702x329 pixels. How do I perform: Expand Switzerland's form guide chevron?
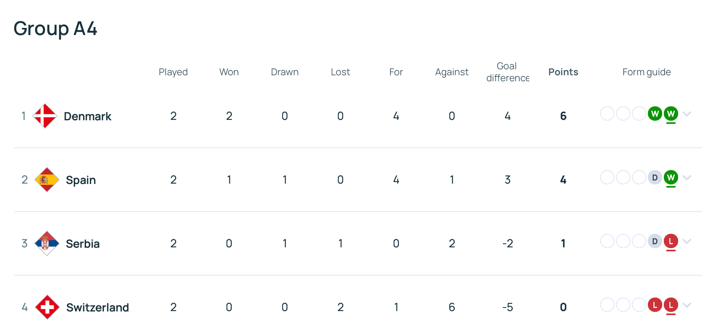point(687,305)
